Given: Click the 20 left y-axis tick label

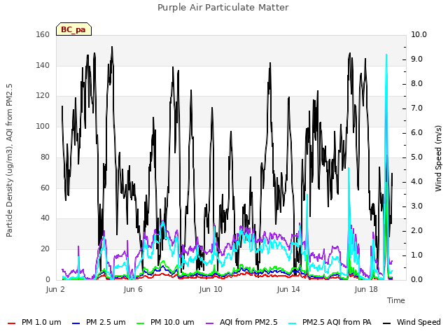Looking at the screenshot, I should pos(45,248).
